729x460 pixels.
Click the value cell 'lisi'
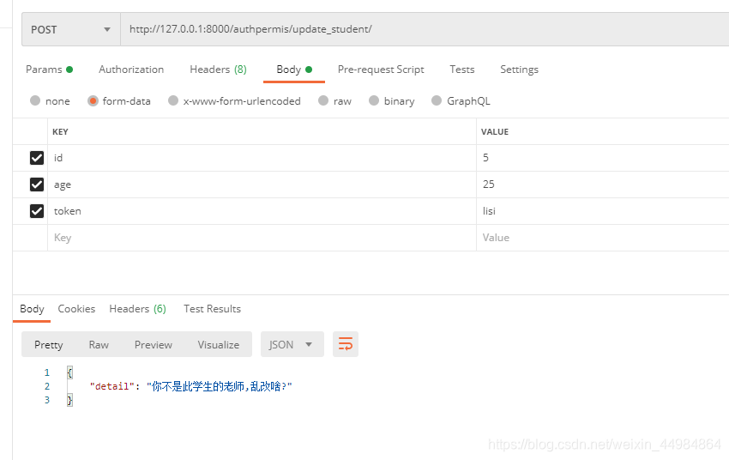click(603, 211)
